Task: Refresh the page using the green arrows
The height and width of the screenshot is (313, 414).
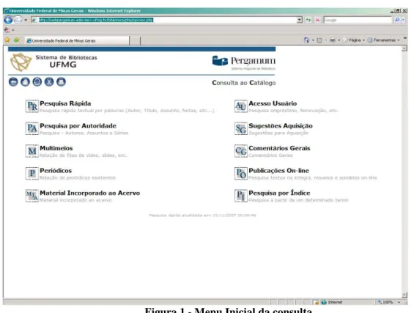Action: 308,20
